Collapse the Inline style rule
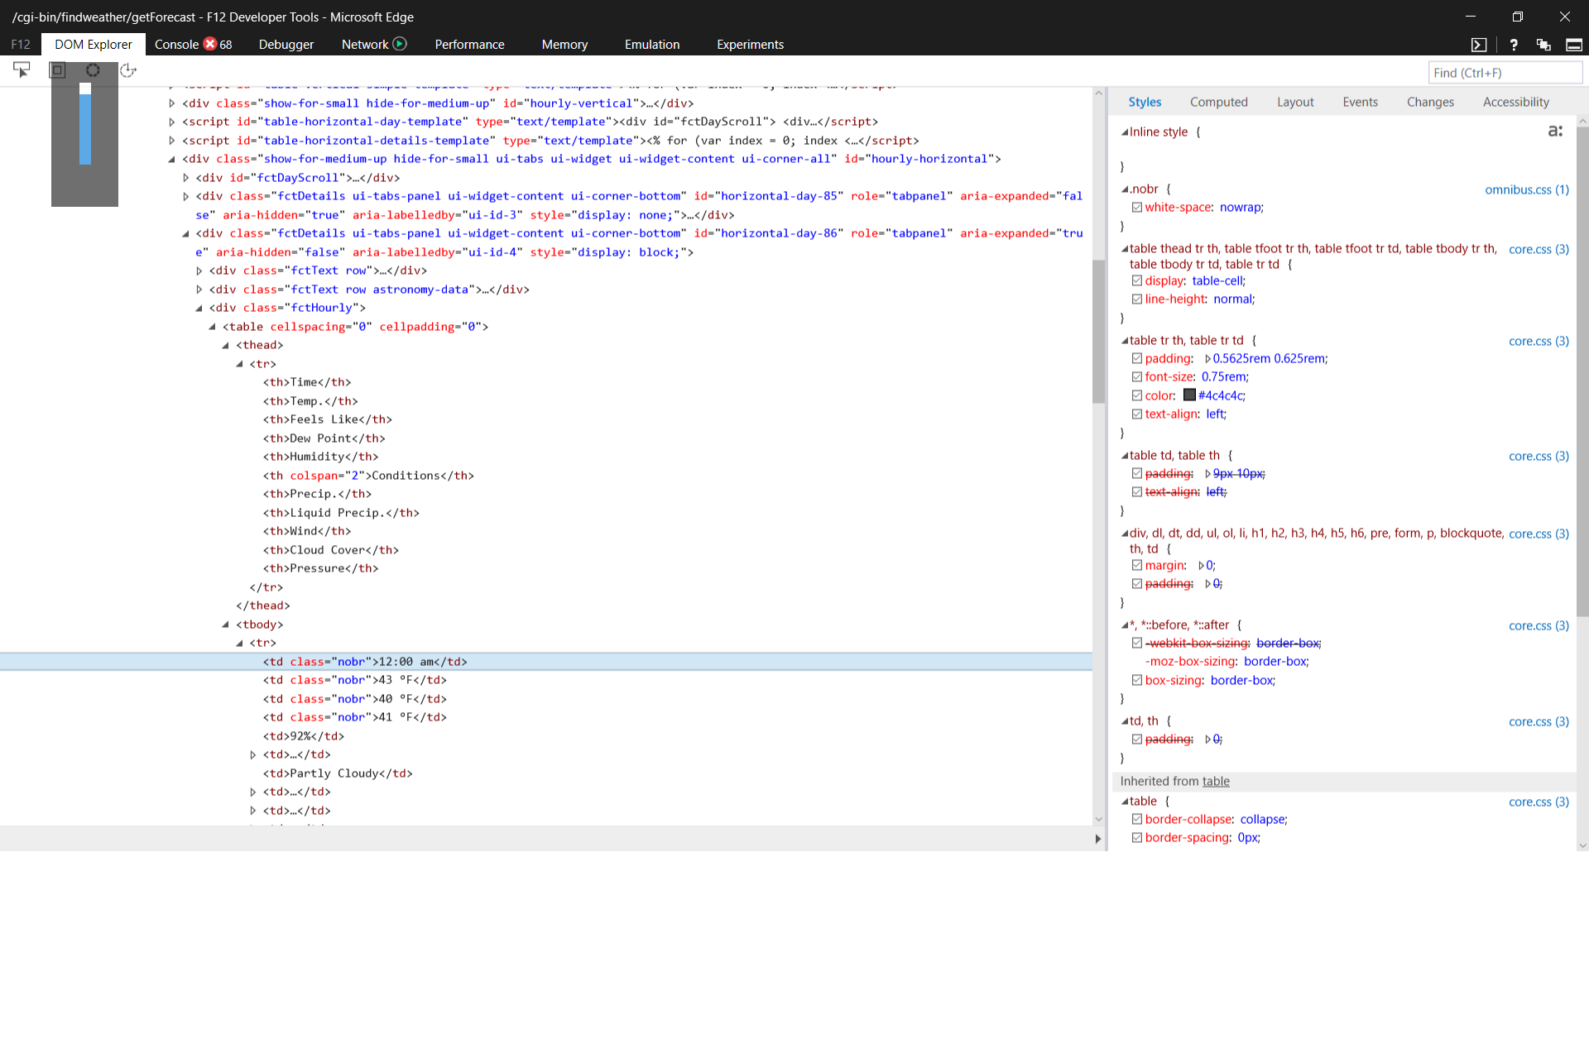Screen dimensions: 1589x1058 pyautogui.click(x=1125, y=132)
